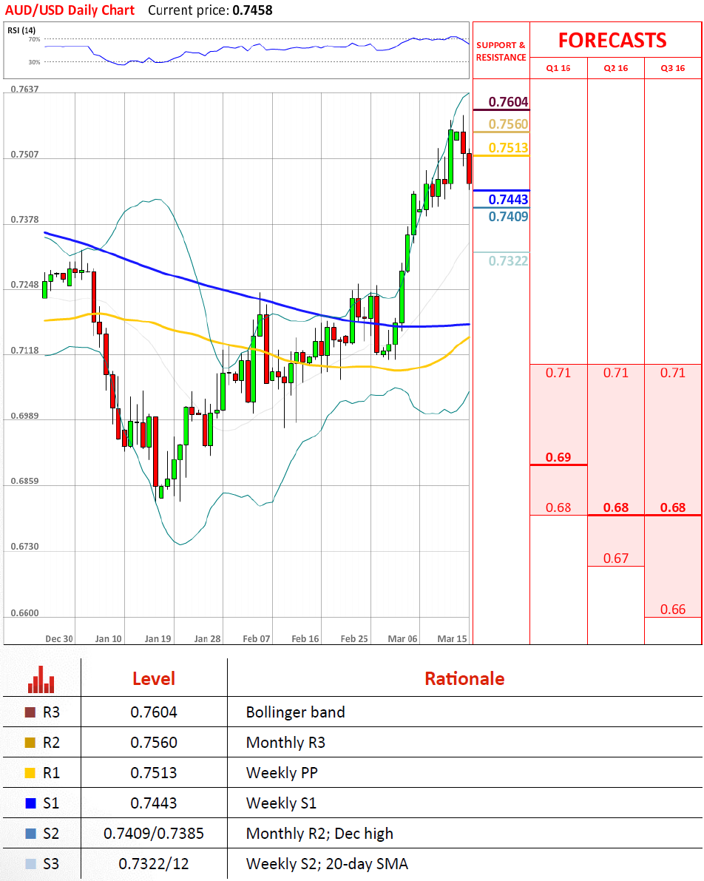Click the 0.7513 resistance level label

508,147
